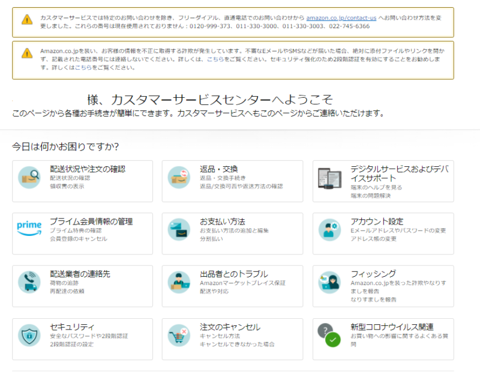Click the person with gear icon for アカウント設定

click(x=329, y=230)
